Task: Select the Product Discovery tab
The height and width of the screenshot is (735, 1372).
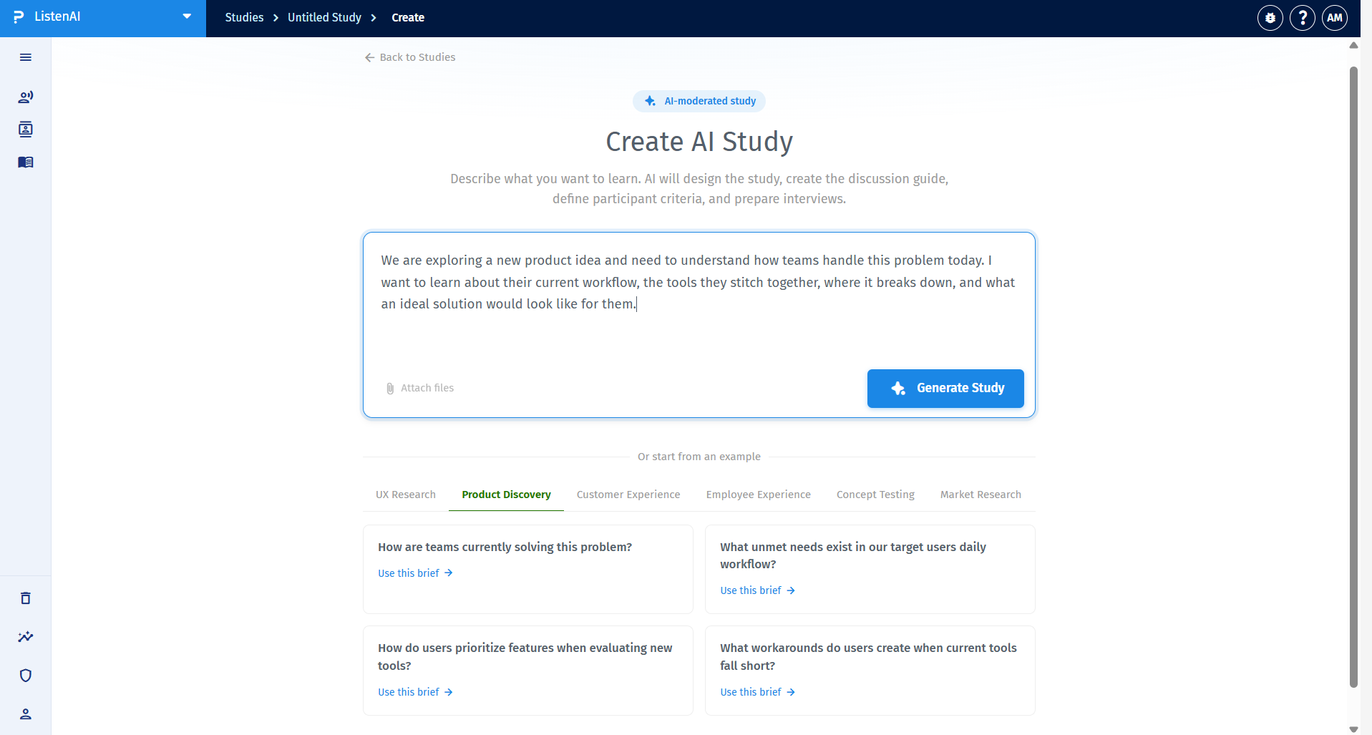Action: point(506,495)
